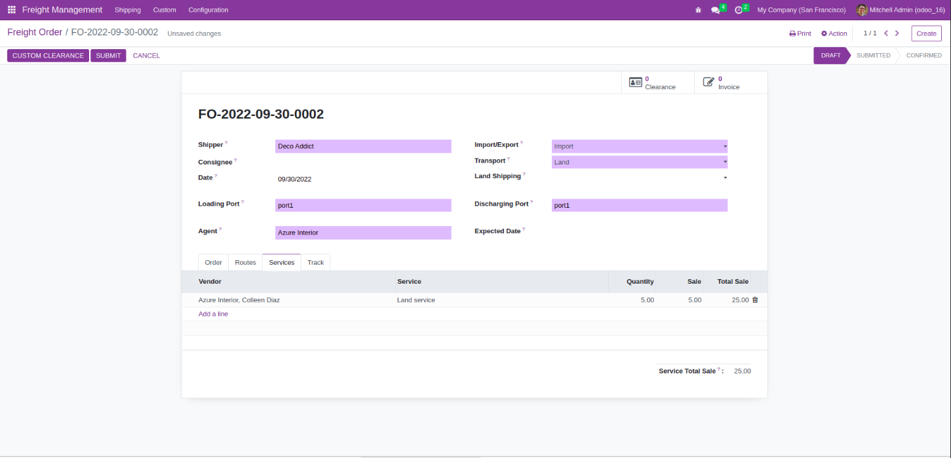Click the Submitted status stage
The height and width of the screenshot is (458, 951).
click(x=873, y=56)
